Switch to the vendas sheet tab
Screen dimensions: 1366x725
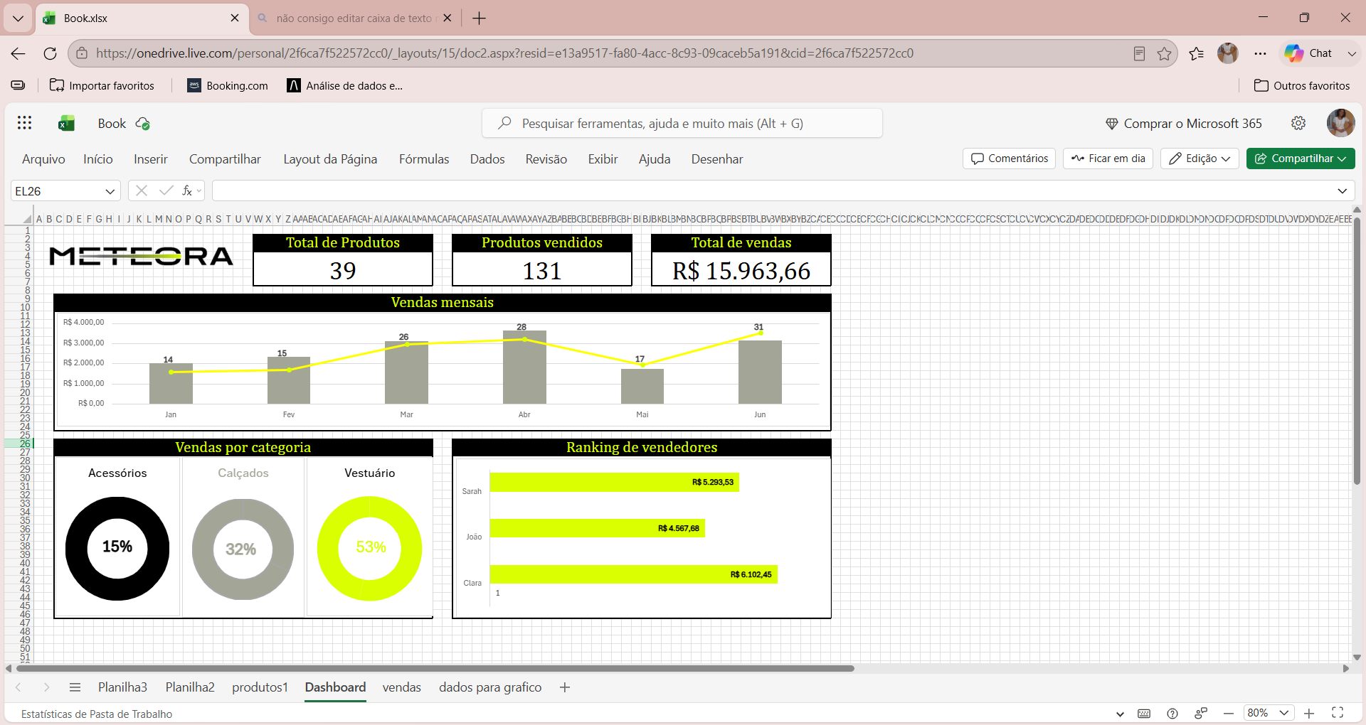402,687
